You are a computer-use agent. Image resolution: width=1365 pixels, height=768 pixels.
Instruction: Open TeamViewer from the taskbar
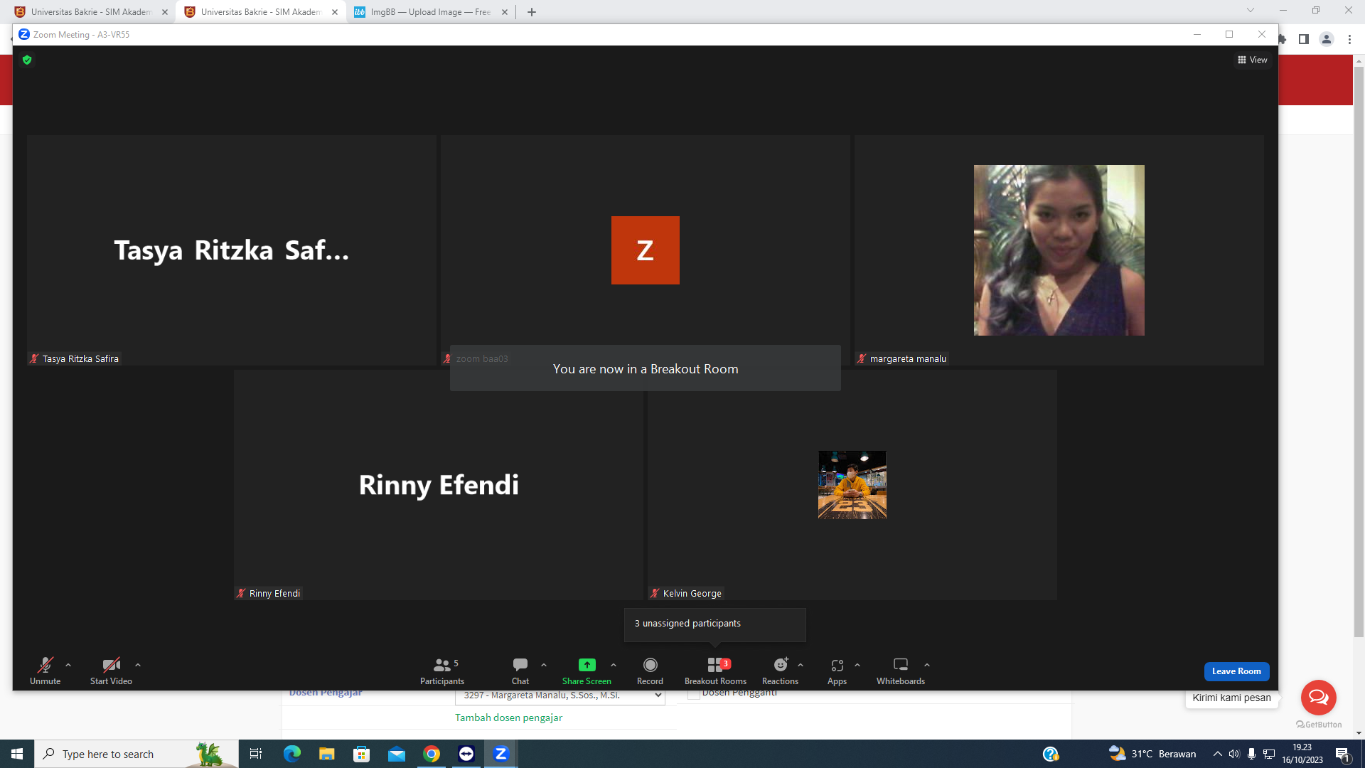(466, 754)
